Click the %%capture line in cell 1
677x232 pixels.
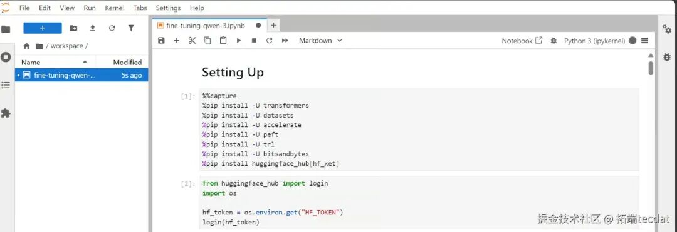click(219, 96)
